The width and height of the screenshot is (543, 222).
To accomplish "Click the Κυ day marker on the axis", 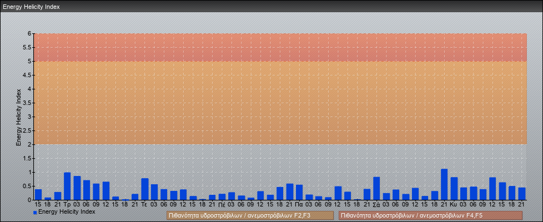I will [454, 204].
